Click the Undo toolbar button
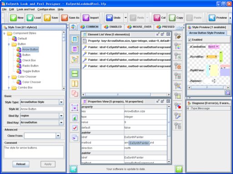233x174 pixels. 114,18
